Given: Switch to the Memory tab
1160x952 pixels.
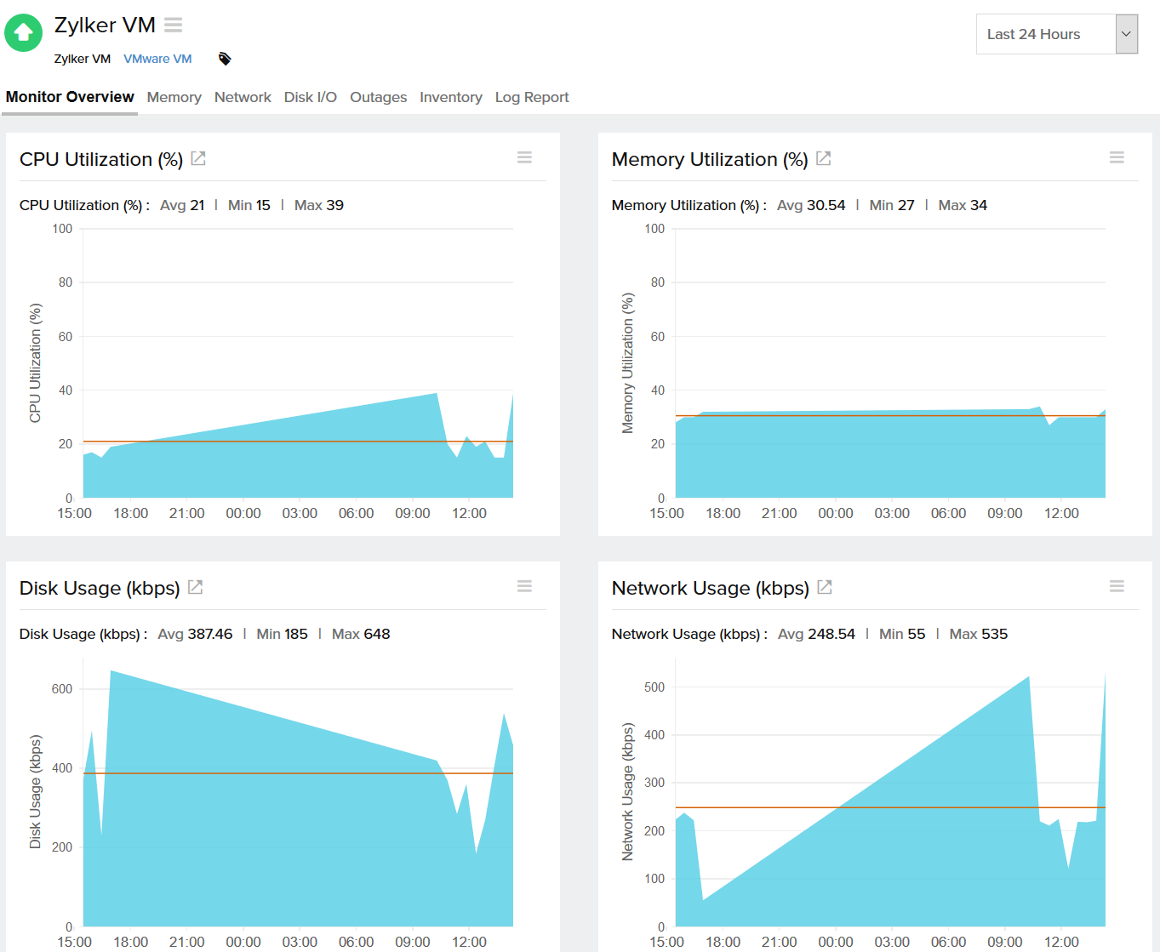Looking at the screenshot, I should coord(174,97).
